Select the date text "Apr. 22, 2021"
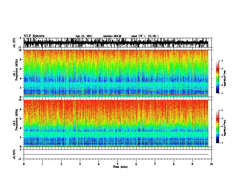The height and width of the screenshot is (184, 238). pos(84,36)
